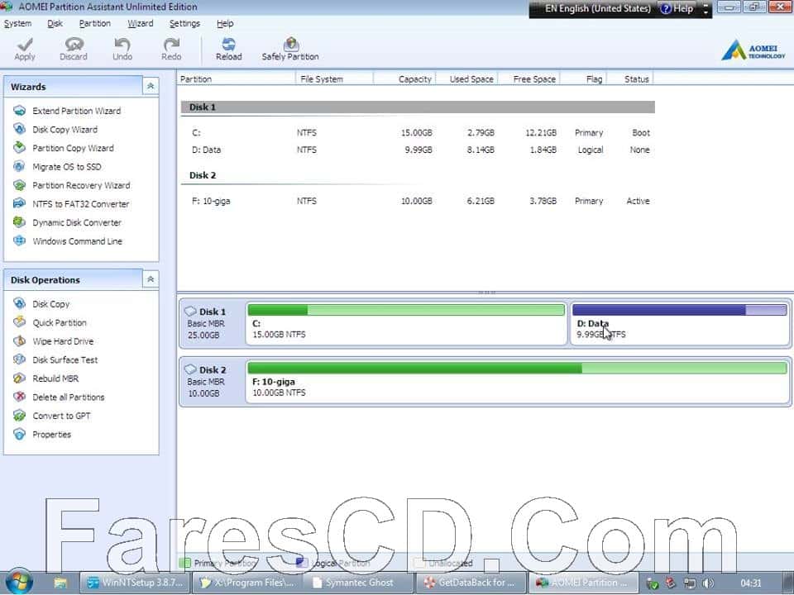Select Disk 2 Basic MBR disk block
Screen dimensions: 794x595
213,382
